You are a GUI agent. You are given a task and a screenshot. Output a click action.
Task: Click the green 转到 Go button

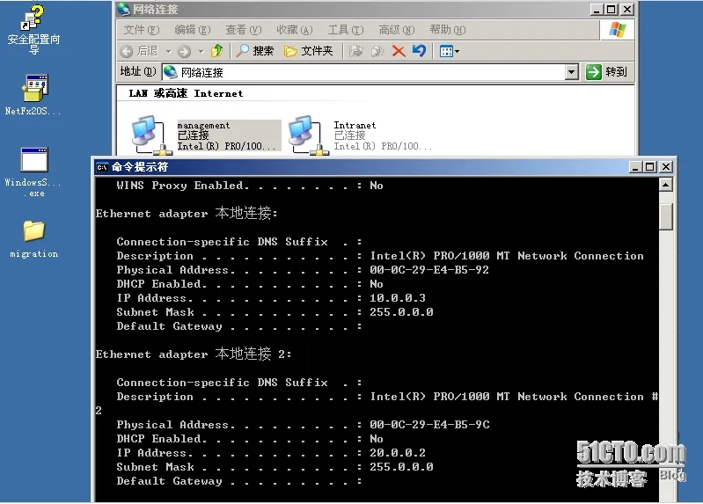[606, 72]
